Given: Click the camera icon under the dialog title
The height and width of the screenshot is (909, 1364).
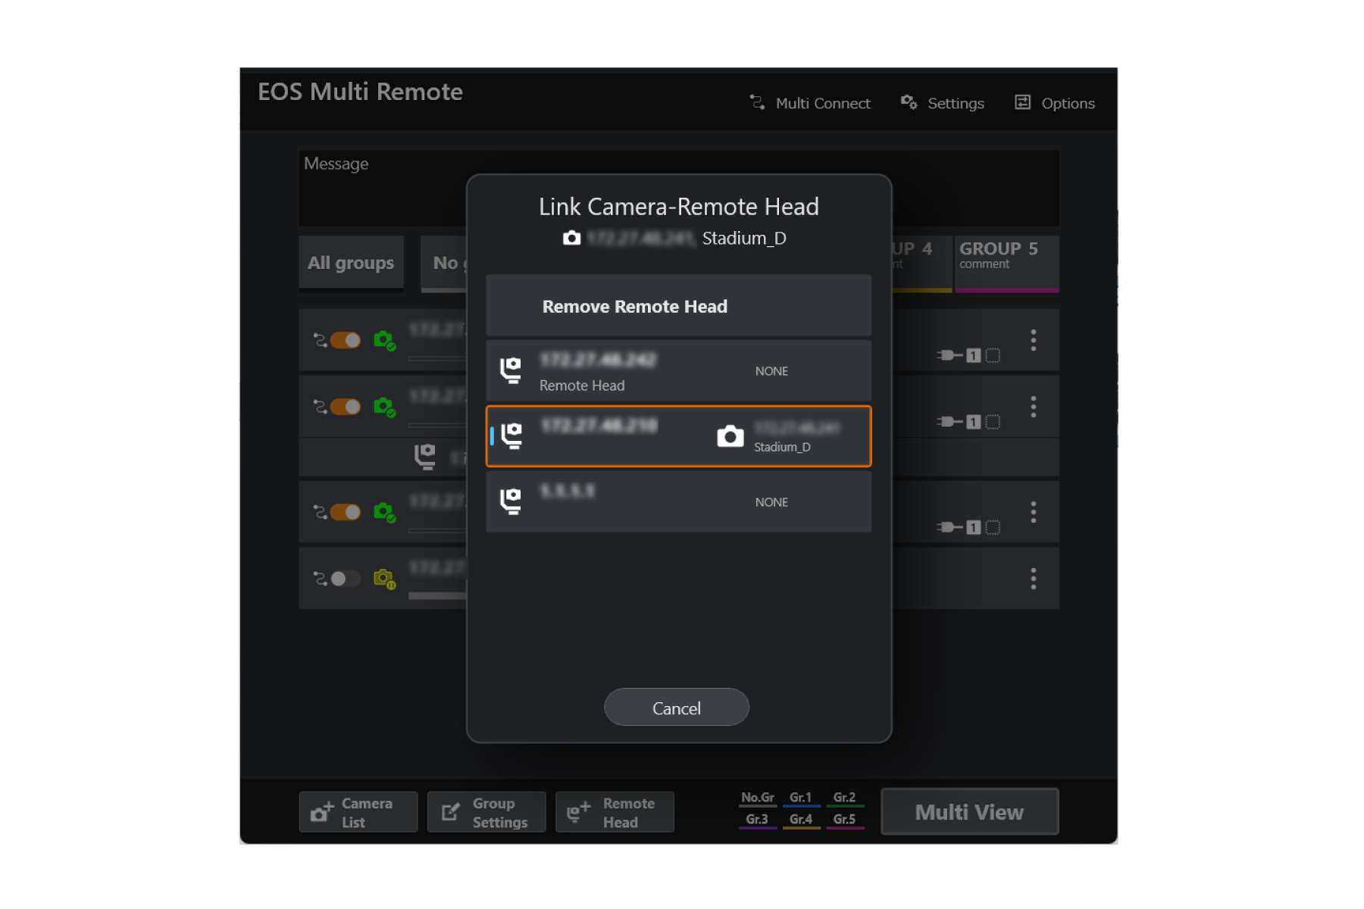Looking at the screenshot, I should pos(572,238).
